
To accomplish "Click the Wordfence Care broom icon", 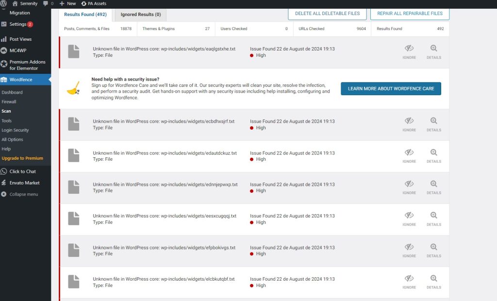I will tap(73, 88).
